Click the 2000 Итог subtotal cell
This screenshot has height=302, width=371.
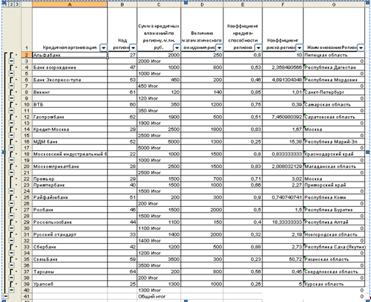(x=159, y=61)
